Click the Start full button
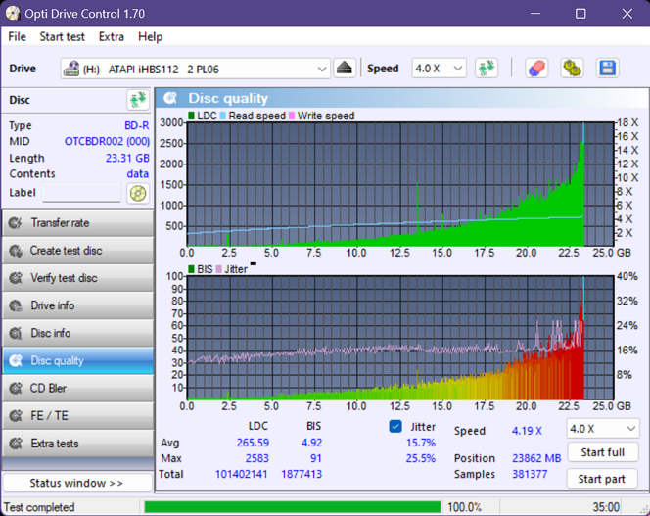650x516 pixels. [602, 452]
